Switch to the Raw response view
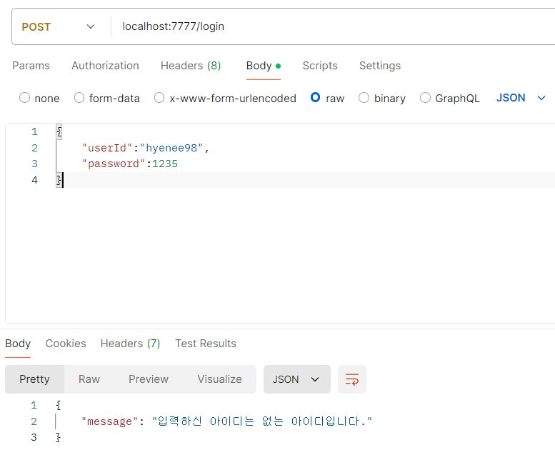 pos(89,379)
